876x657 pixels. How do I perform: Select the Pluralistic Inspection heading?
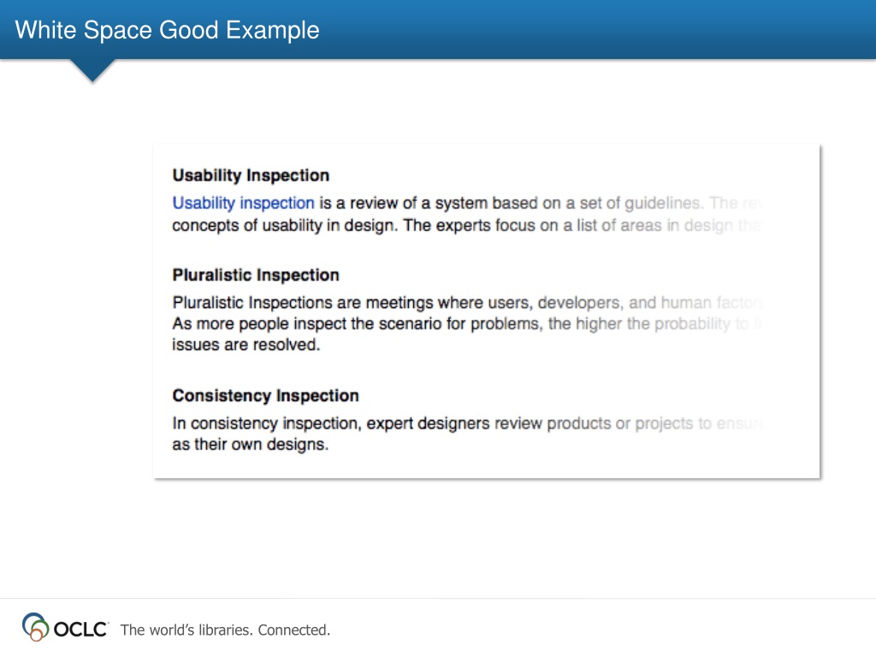click(256, 275)
